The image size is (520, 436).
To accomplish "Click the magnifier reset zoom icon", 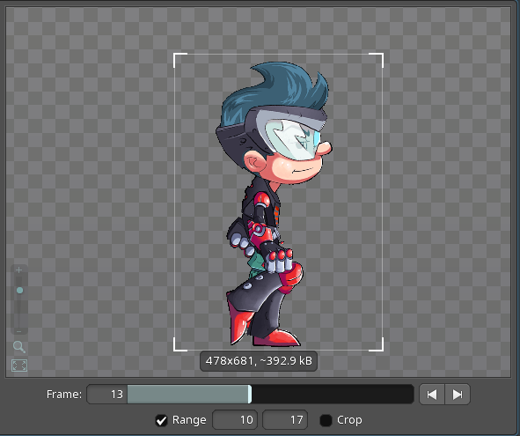I will pyautogui.click(x=19, y=347).
